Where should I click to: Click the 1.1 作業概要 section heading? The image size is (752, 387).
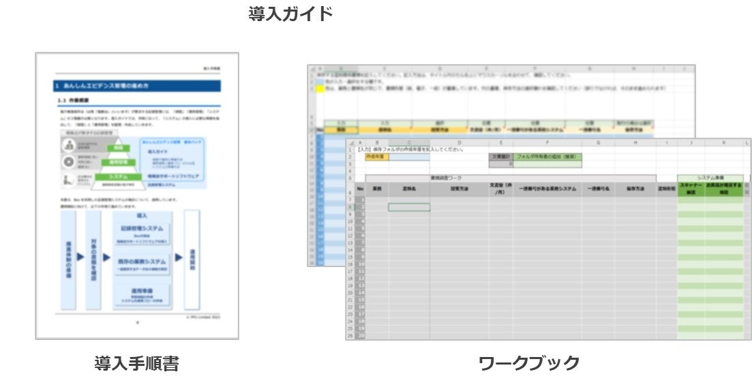[74, 100]
